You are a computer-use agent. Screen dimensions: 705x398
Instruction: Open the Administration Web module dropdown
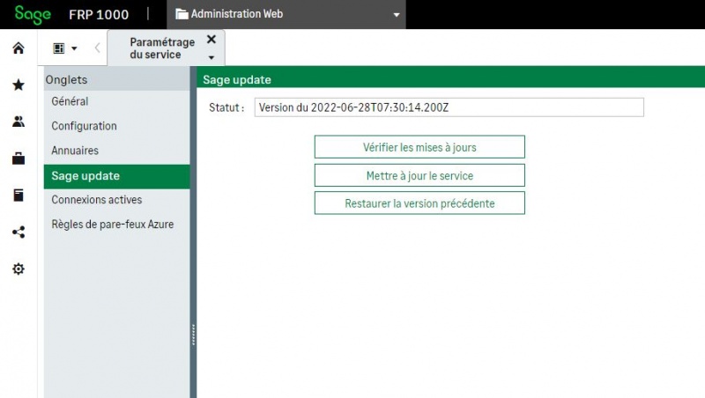[x=396, y=15]
